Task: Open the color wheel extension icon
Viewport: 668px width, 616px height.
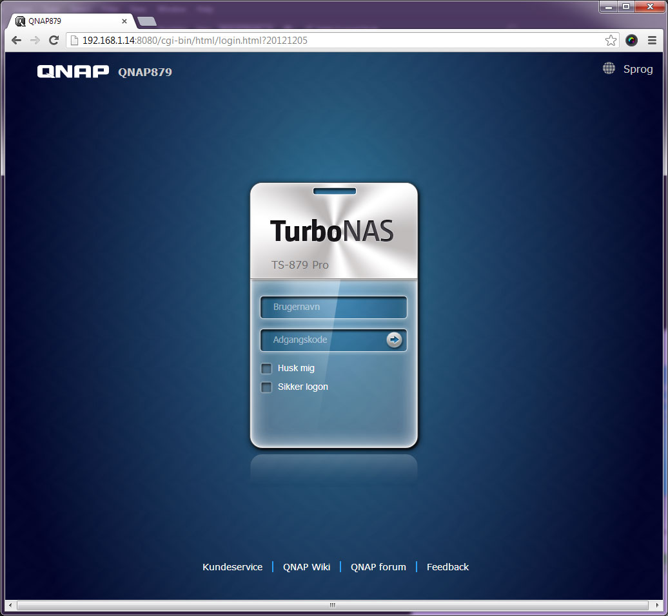Action: 631,41
